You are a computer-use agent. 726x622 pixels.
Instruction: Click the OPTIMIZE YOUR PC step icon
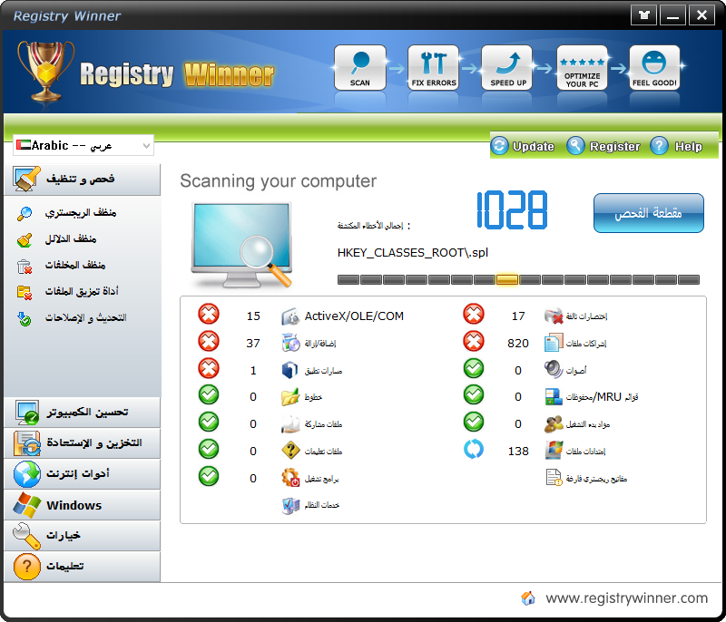pyautogui.click(x=582, y=67)
